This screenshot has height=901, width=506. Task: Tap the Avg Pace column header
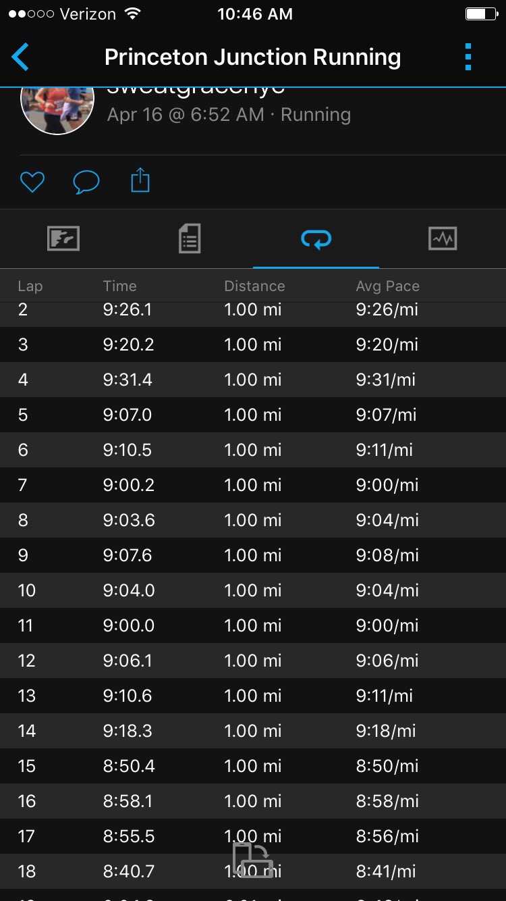point(387,286)
